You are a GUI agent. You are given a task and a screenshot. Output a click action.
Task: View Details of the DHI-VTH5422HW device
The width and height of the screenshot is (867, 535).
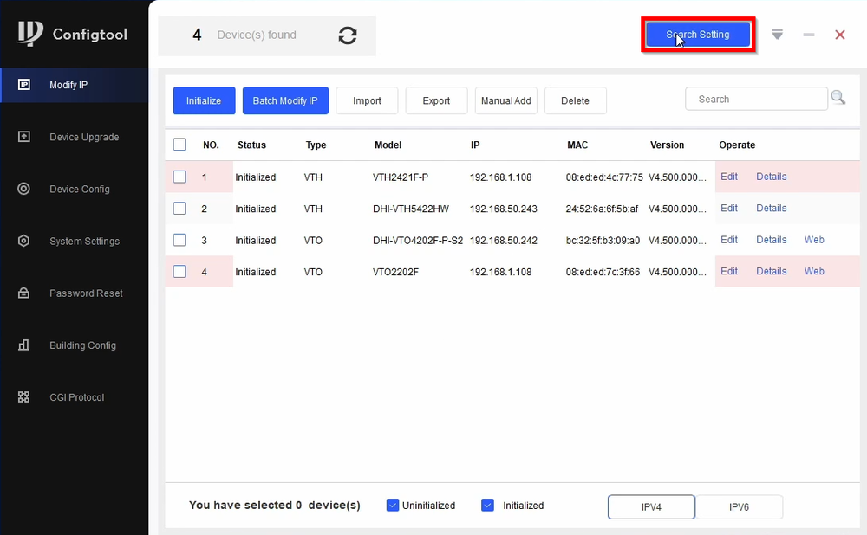tap(771, 208)
